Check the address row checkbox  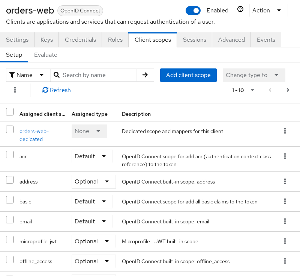click(x=10, y=180)
